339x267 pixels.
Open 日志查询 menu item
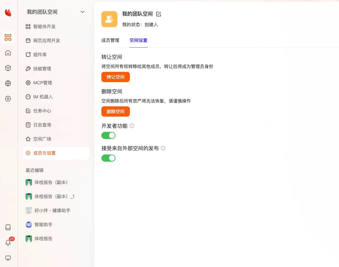(x=56, y=125)
